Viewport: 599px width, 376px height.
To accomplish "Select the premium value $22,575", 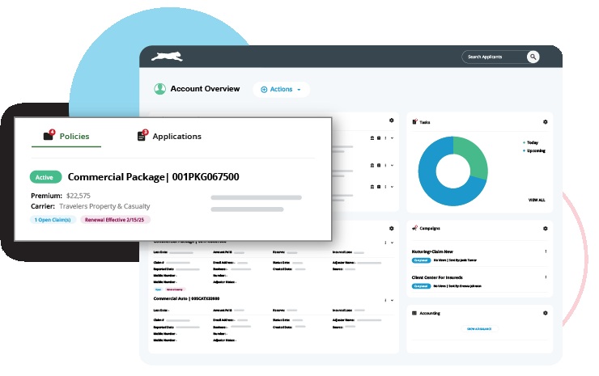I will point(79,196).
